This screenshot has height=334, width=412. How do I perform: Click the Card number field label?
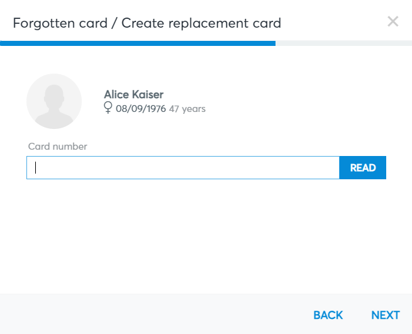[57, 147]
